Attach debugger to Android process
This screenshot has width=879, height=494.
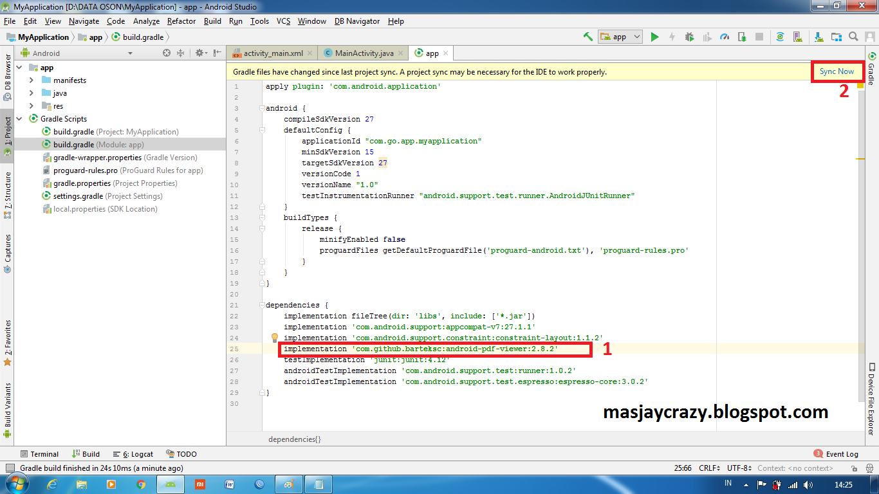741,37
